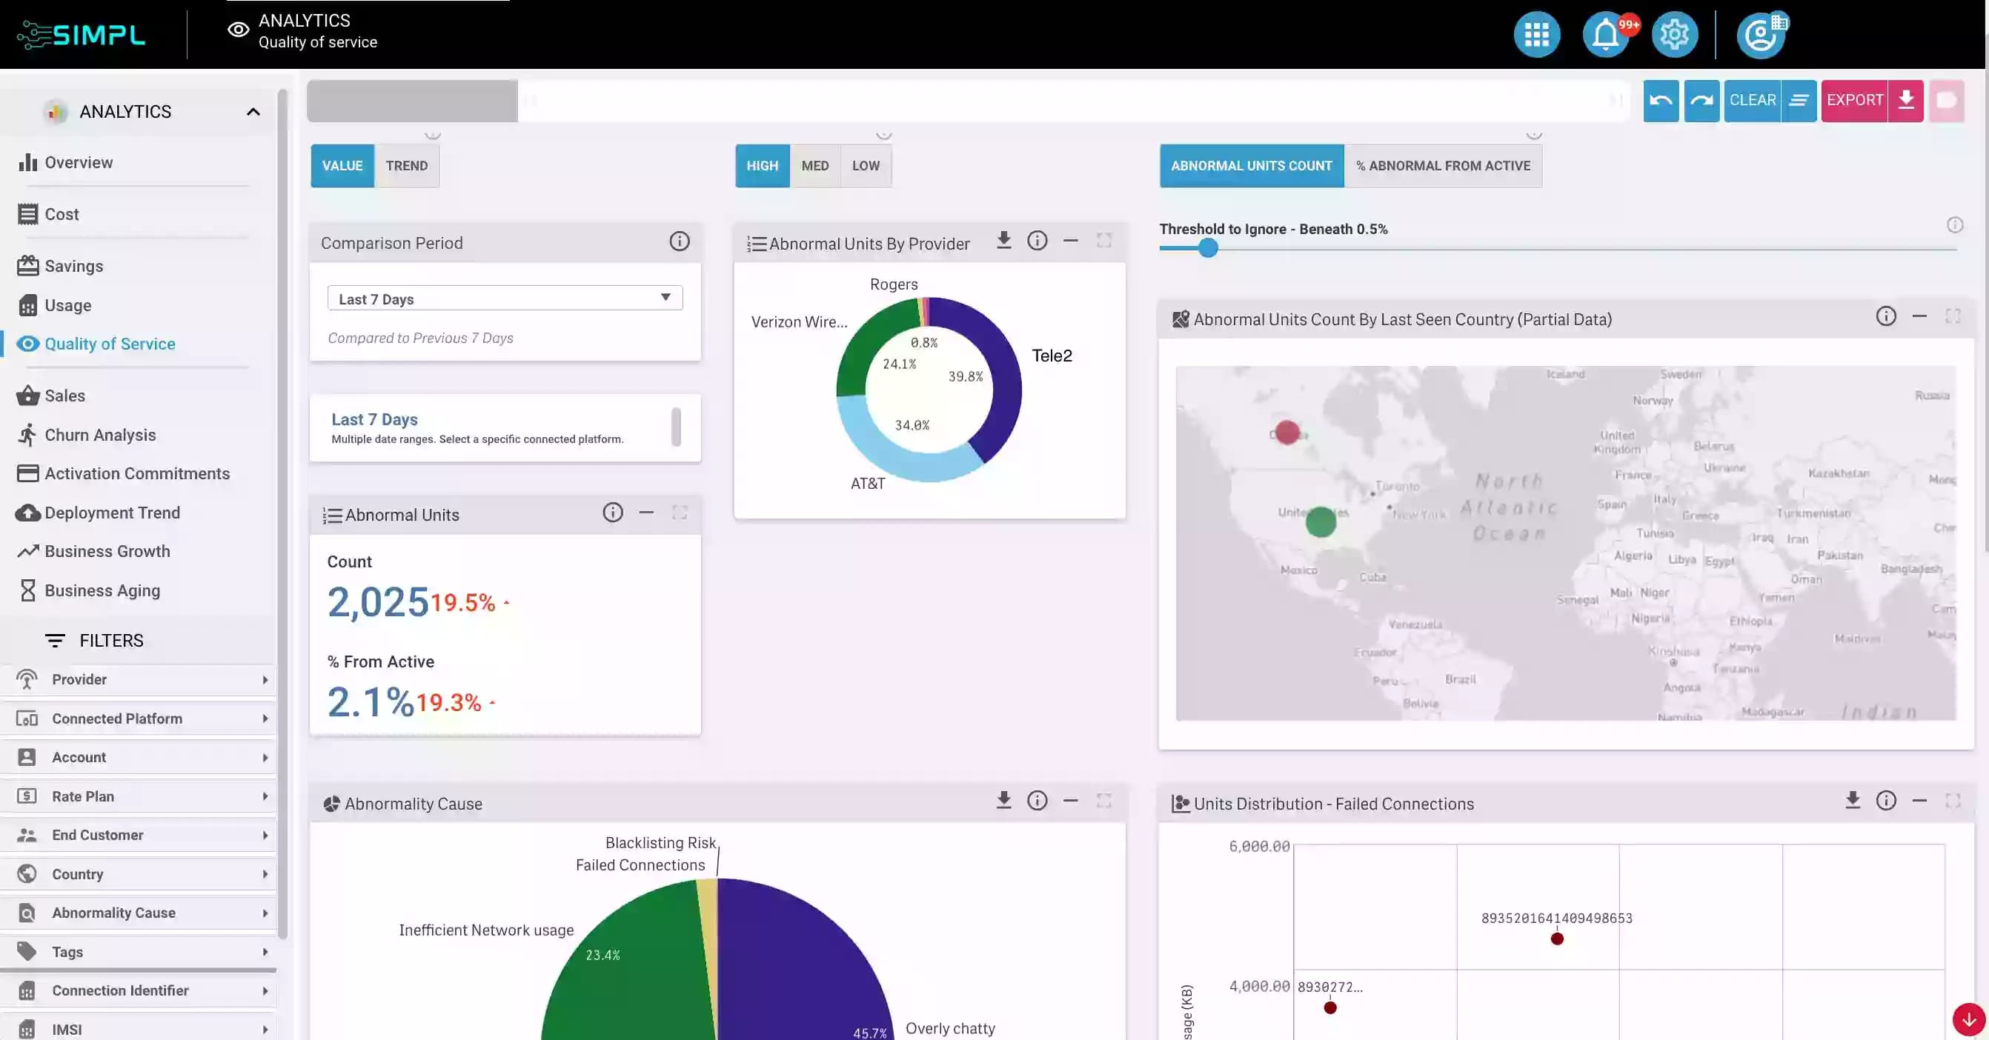This screenshot has width=1989, height=1040.
Task: Click the download icon on Abnormality Cause chart
Action: [1003, 801]
